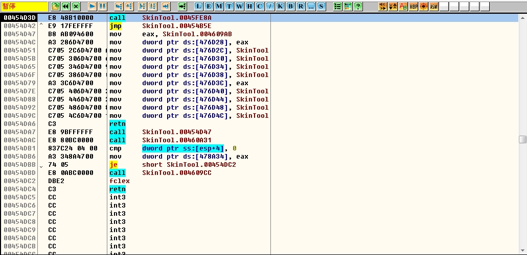Open the CPU window with the C button

[260, 6]
